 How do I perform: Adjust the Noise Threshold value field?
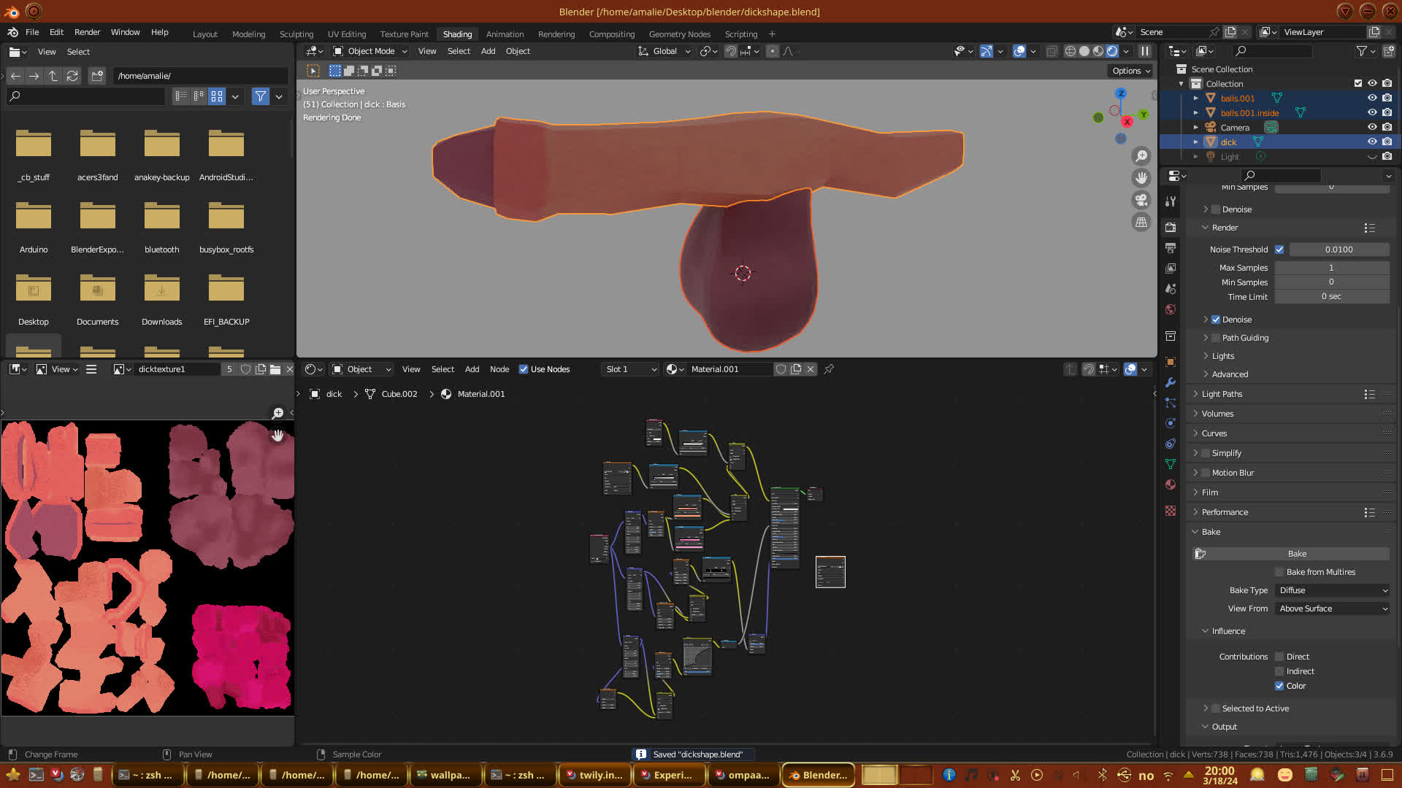click(1338, 250)
